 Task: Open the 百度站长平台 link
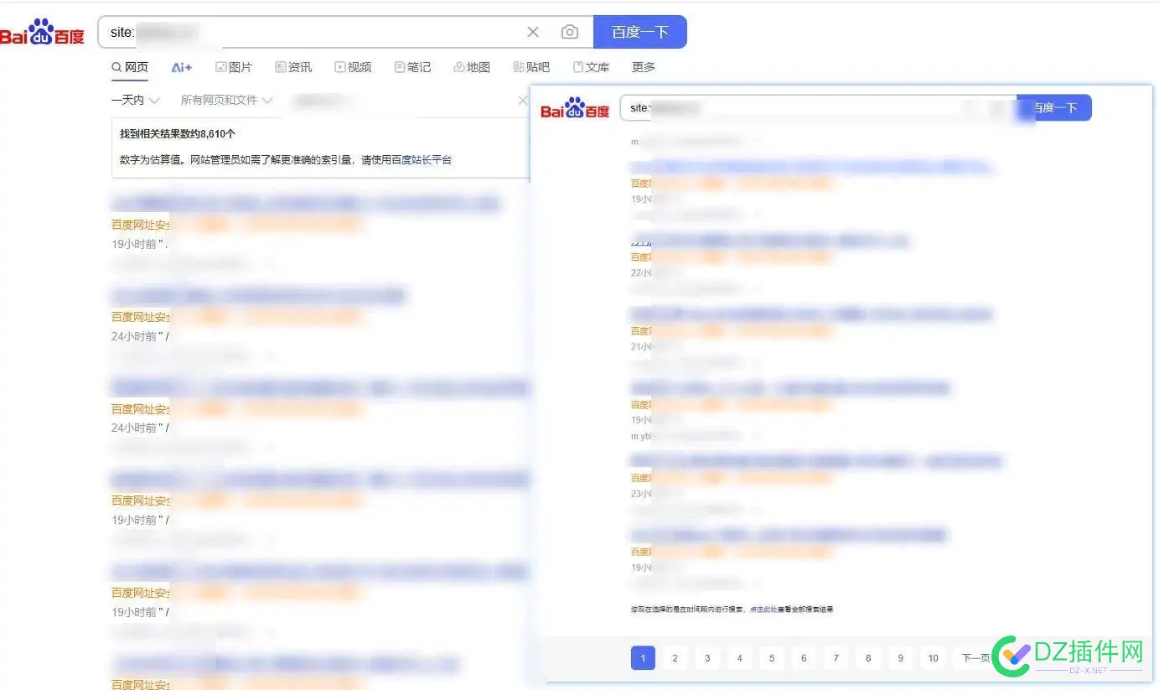[422, 159]
